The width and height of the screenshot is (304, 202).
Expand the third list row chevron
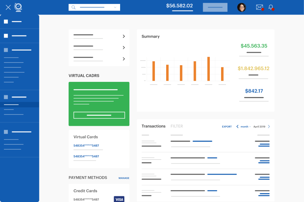coord(124,59)
